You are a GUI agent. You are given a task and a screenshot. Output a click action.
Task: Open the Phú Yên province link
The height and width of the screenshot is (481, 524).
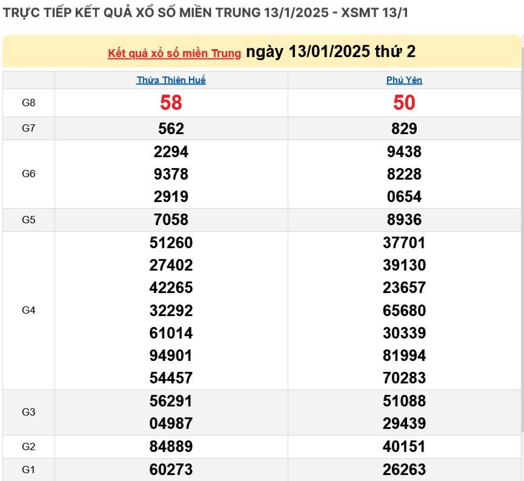click(404, 80)
